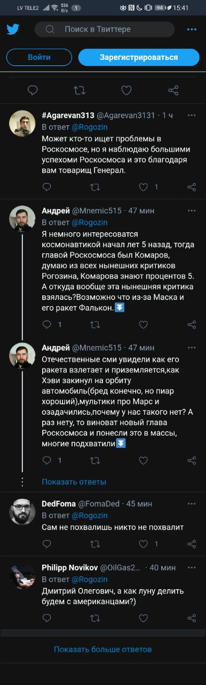Click the Зарегистрироваться sign-up button
206x685 pixels.
coord(139,57)
